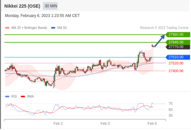The height and width of the screenshot is (130, 191).
Task: Select the 27770.00 current price tag
Action: (x=178, y=47)
